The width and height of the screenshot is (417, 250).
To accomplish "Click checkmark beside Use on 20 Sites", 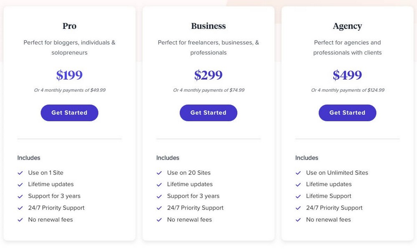I will click(x=159, y=173).
